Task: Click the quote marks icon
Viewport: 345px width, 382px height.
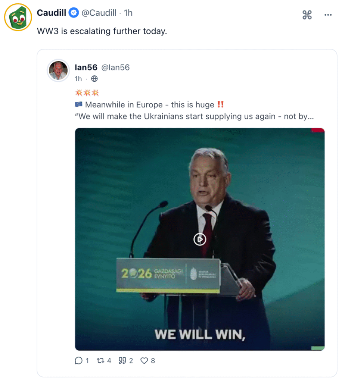Action: pyautogui.click(x=122, y=360)
